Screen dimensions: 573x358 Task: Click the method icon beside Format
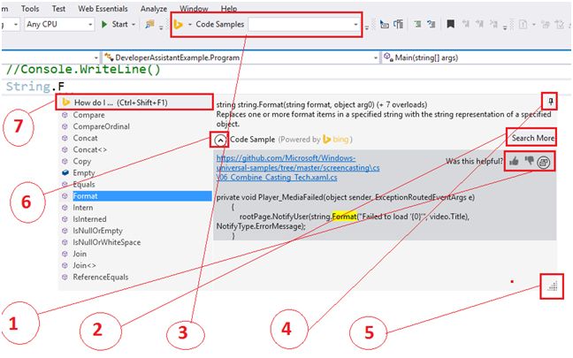(x=65, y=196)
